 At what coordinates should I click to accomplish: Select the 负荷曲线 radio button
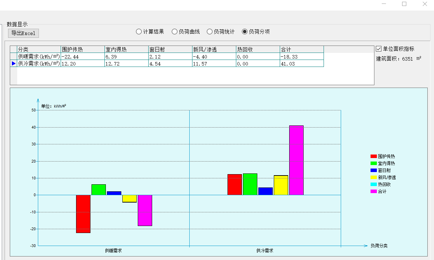pos(175,32)
